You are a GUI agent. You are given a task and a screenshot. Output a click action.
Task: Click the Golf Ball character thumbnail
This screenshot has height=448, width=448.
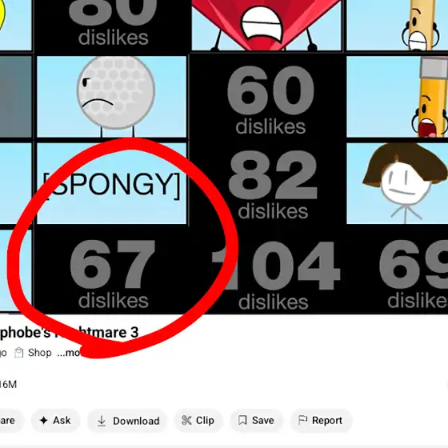111,97
